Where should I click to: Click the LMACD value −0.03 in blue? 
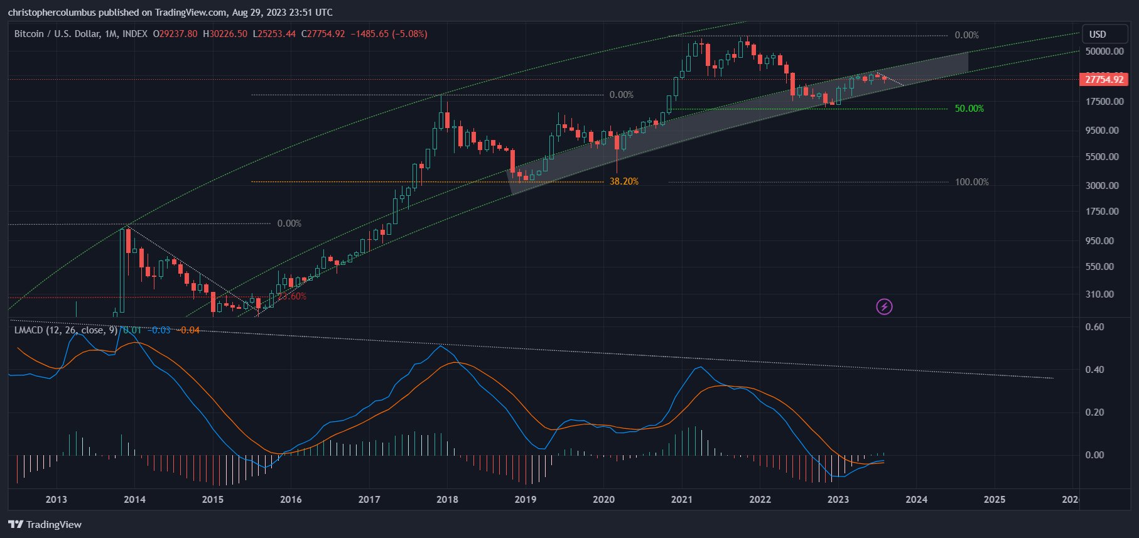coord(159,330)
